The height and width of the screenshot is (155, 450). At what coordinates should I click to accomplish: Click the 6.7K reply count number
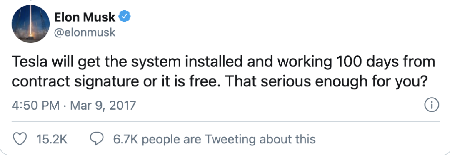point(126,139)
